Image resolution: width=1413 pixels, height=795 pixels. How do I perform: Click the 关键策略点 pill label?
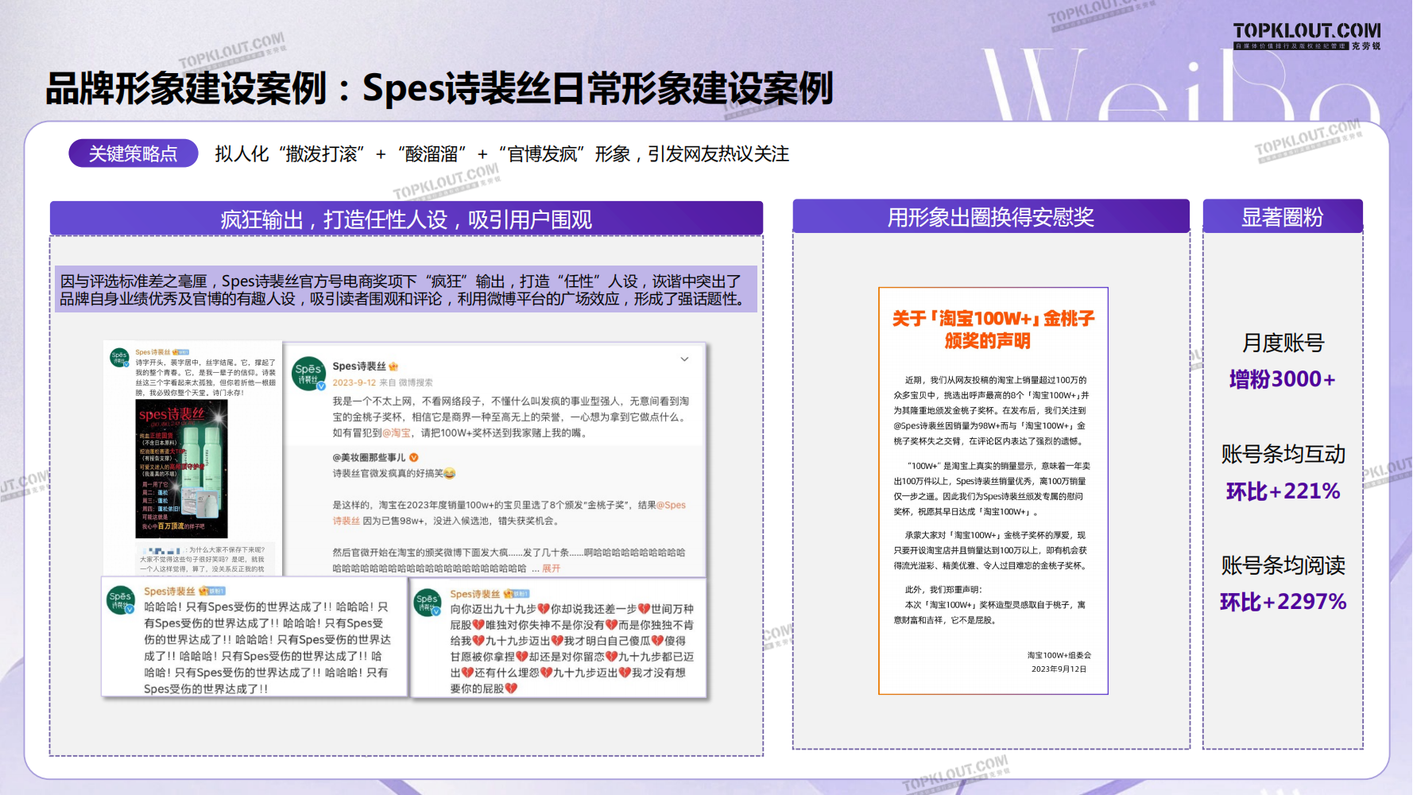coord(134,153)
